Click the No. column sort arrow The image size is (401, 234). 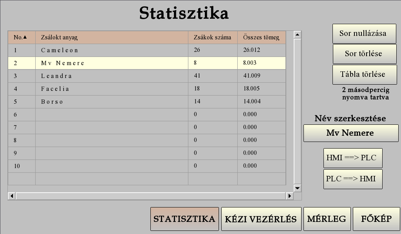(x=25, y=37)
